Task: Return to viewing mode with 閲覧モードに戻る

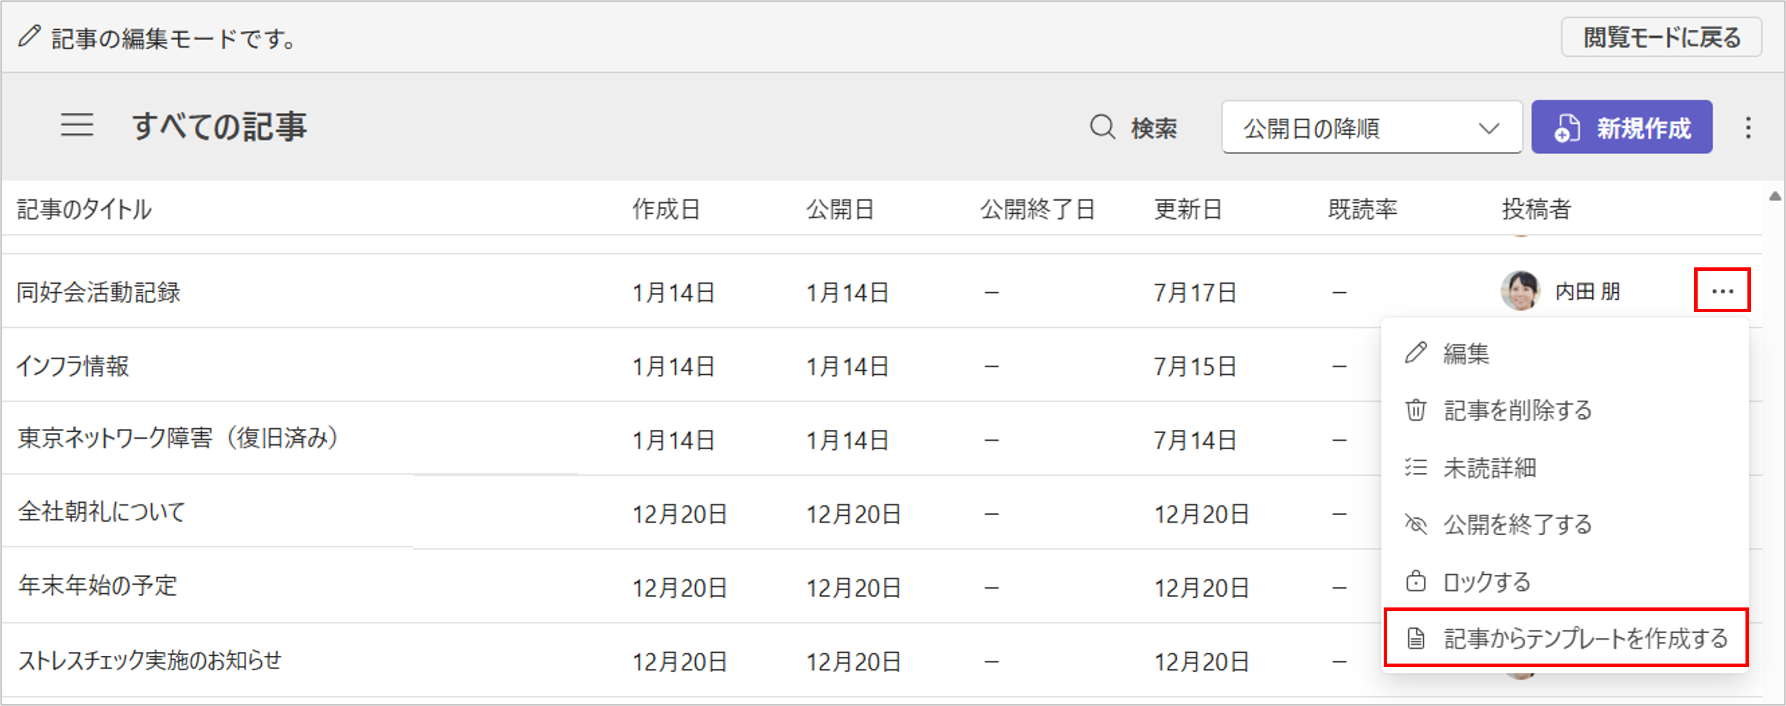Action: (x=1661, y=38)
